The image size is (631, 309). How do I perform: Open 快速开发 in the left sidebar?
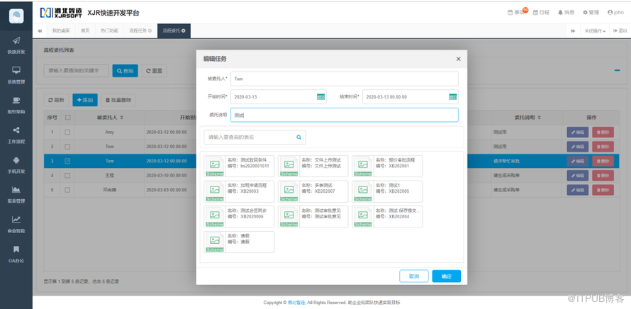pyautogui.click(x=16, y=45)
